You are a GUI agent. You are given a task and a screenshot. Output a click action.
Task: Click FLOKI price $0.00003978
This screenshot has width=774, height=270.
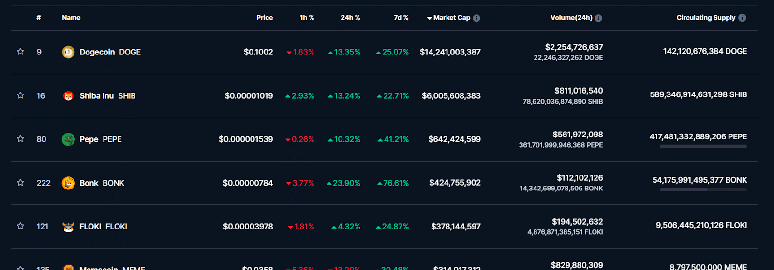click(248, 227)
